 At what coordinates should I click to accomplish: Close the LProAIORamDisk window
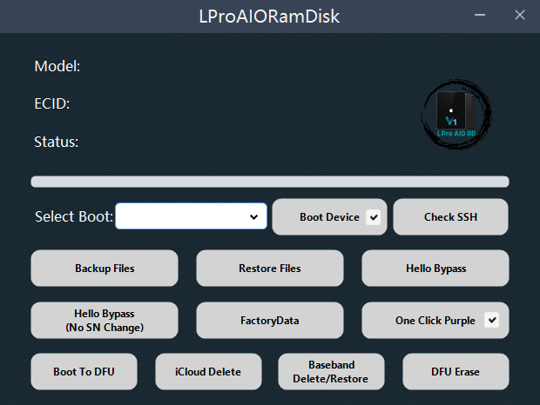[520, 16]
